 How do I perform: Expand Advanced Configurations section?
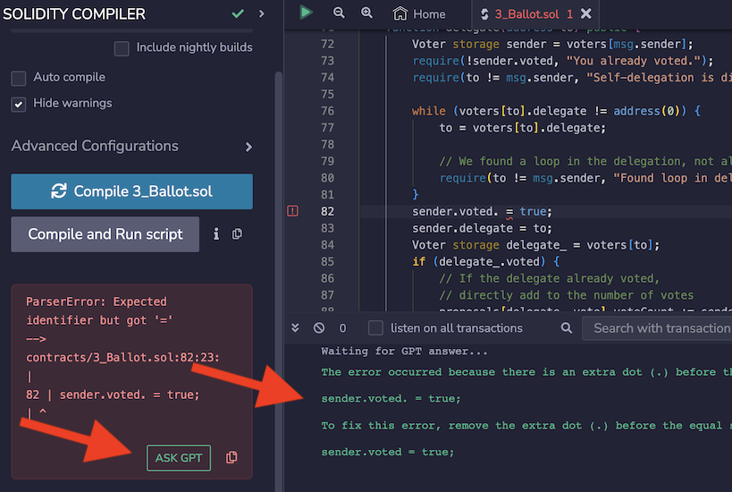pos(131,146)
